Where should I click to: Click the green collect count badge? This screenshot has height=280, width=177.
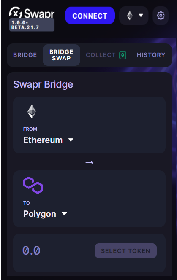[x=123, y=55]
